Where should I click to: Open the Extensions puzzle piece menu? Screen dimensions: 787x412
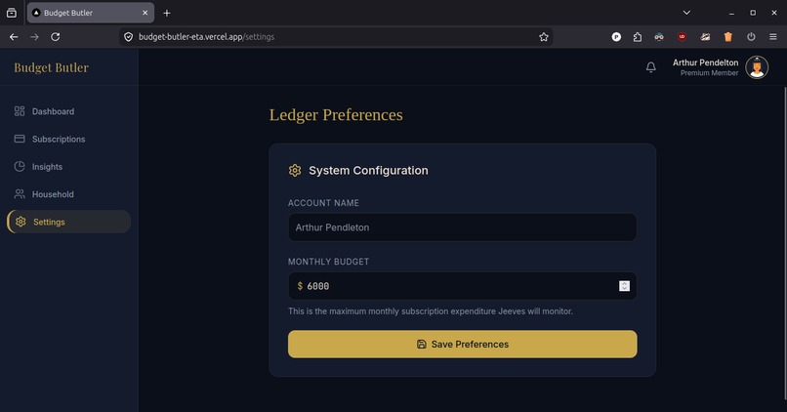pos(638,37)
